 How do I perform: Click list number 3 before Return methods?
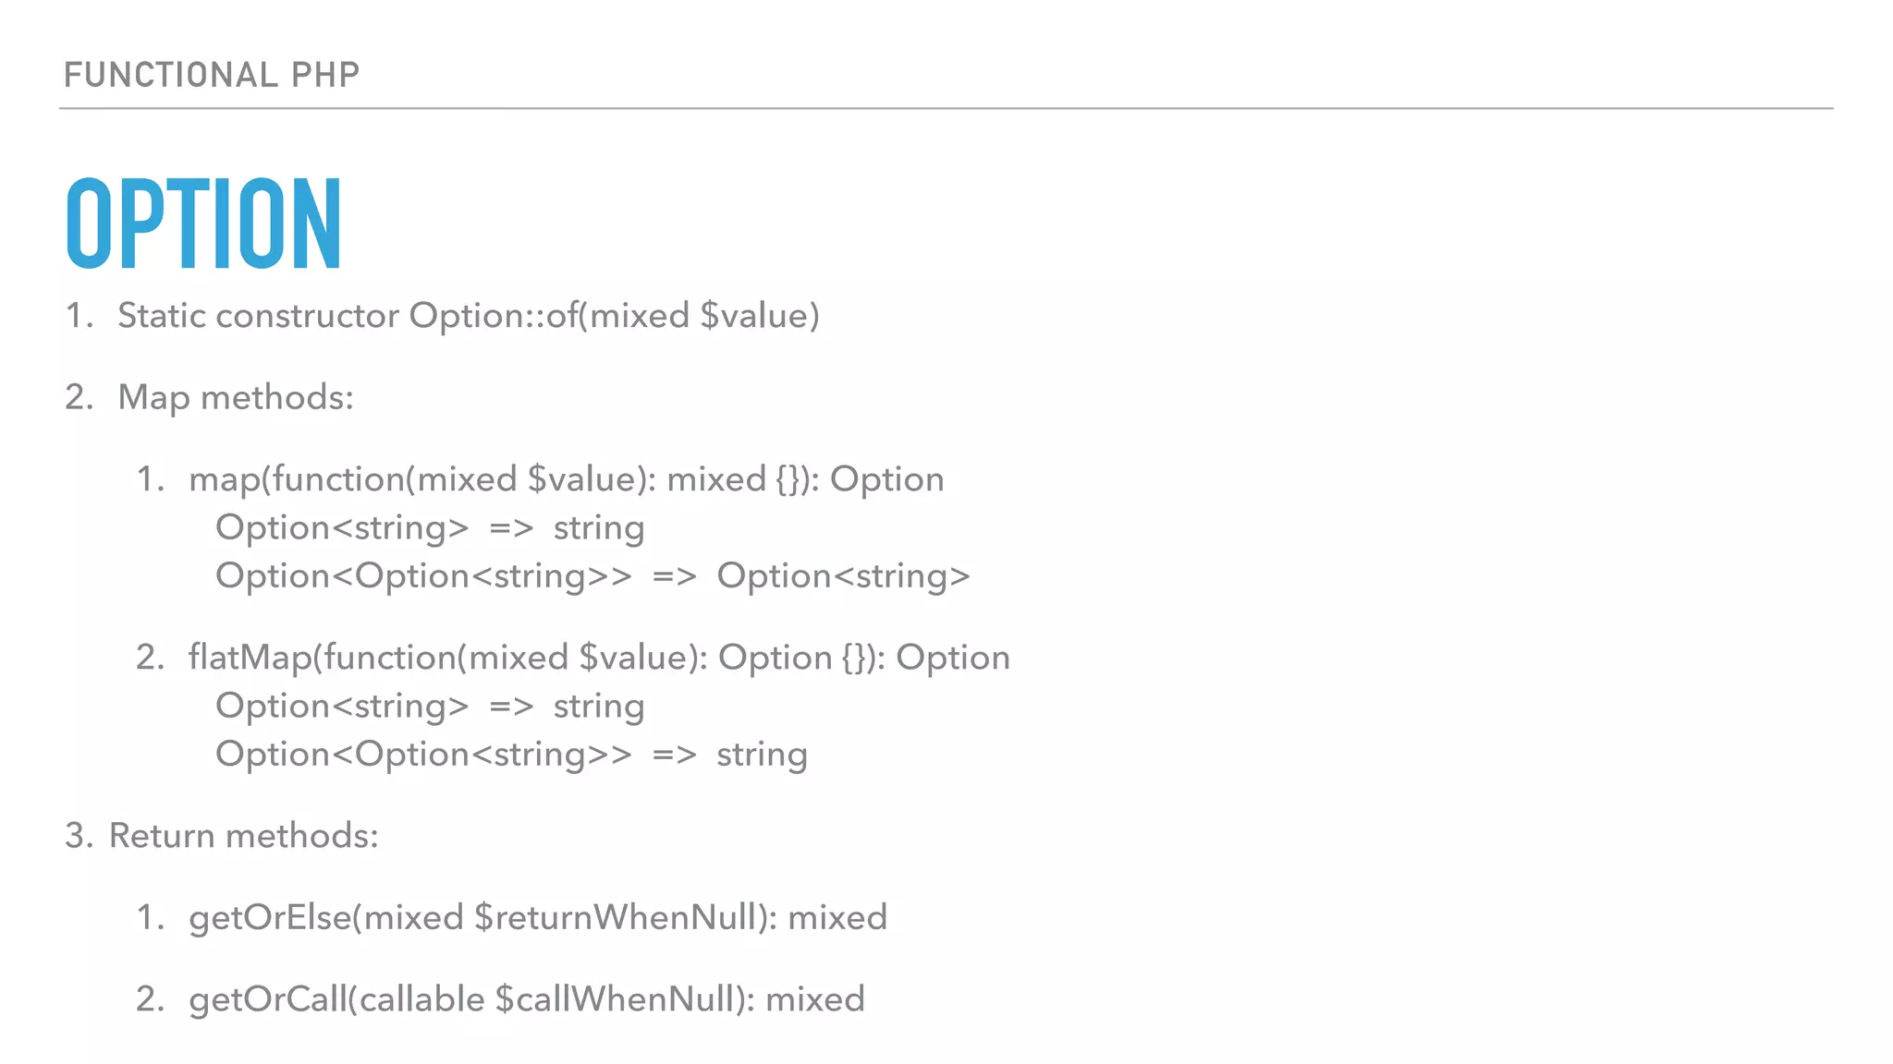coord(78,836)
